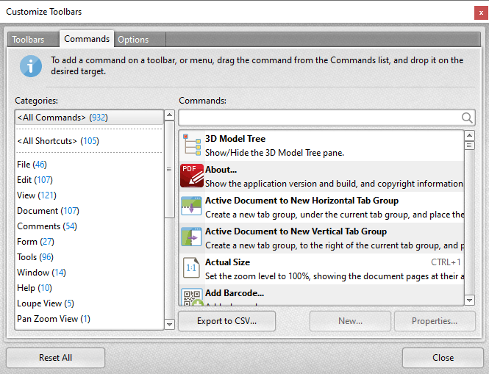This screenshot has width=489, height=374.
Task: Select Active Document to New Horizontal Tab Group
Action: [301, 201]
